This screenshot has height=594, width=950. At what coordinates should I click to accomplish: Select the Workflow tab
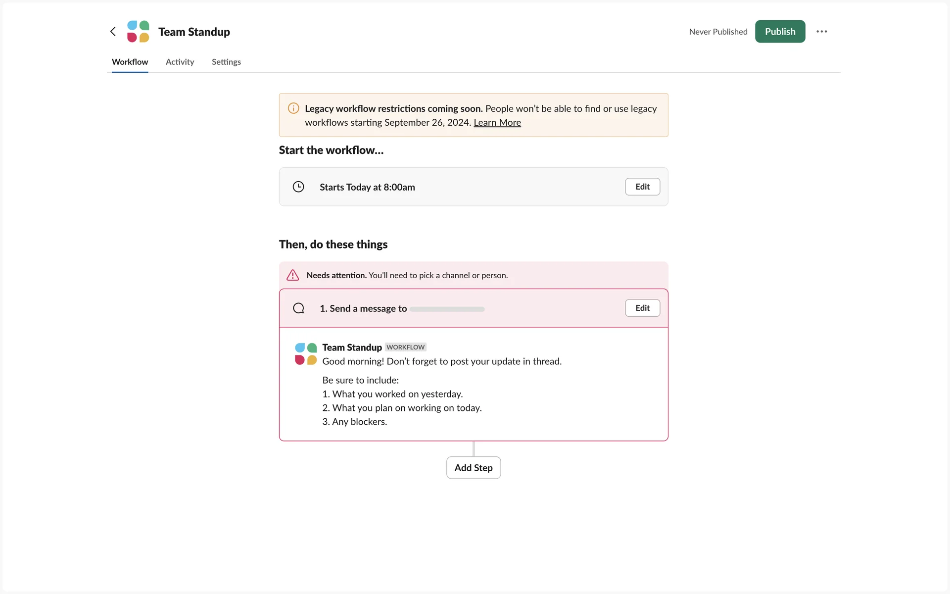pos(130,62)
